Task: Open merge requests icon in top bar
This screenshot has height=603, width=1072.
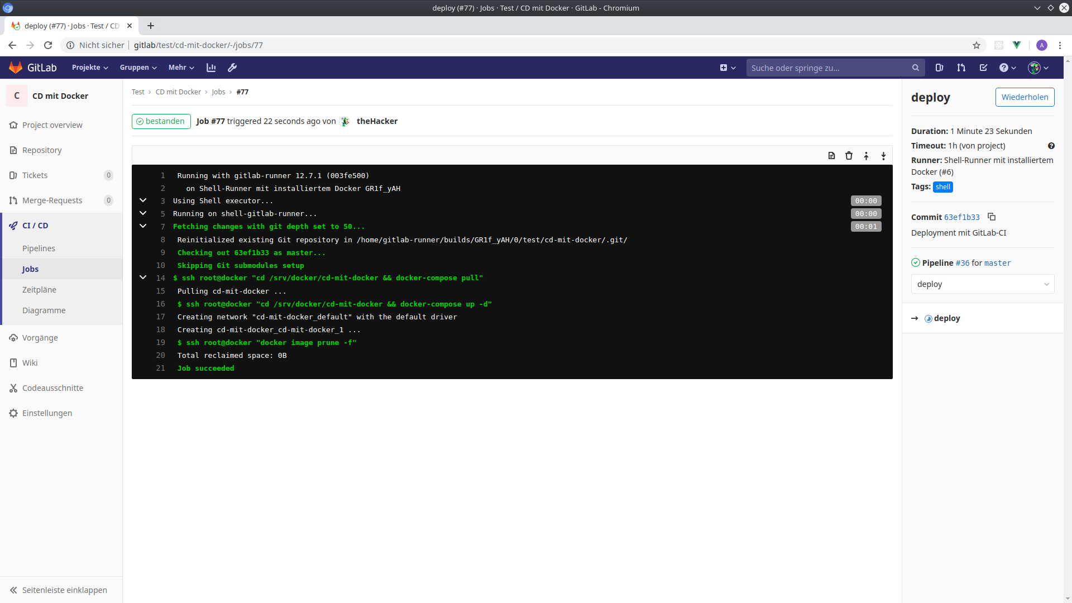Action: pyautogui.click(x=961, y=68)
